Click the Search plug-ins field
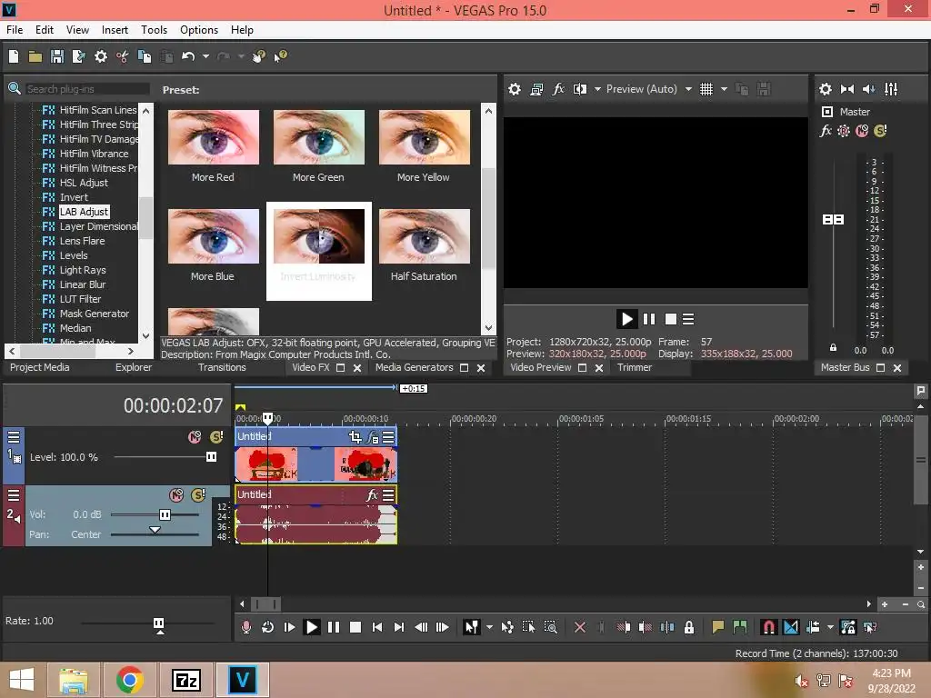This screenshot has width=931, height=698. pyautogui.click(x=86, y=89)
